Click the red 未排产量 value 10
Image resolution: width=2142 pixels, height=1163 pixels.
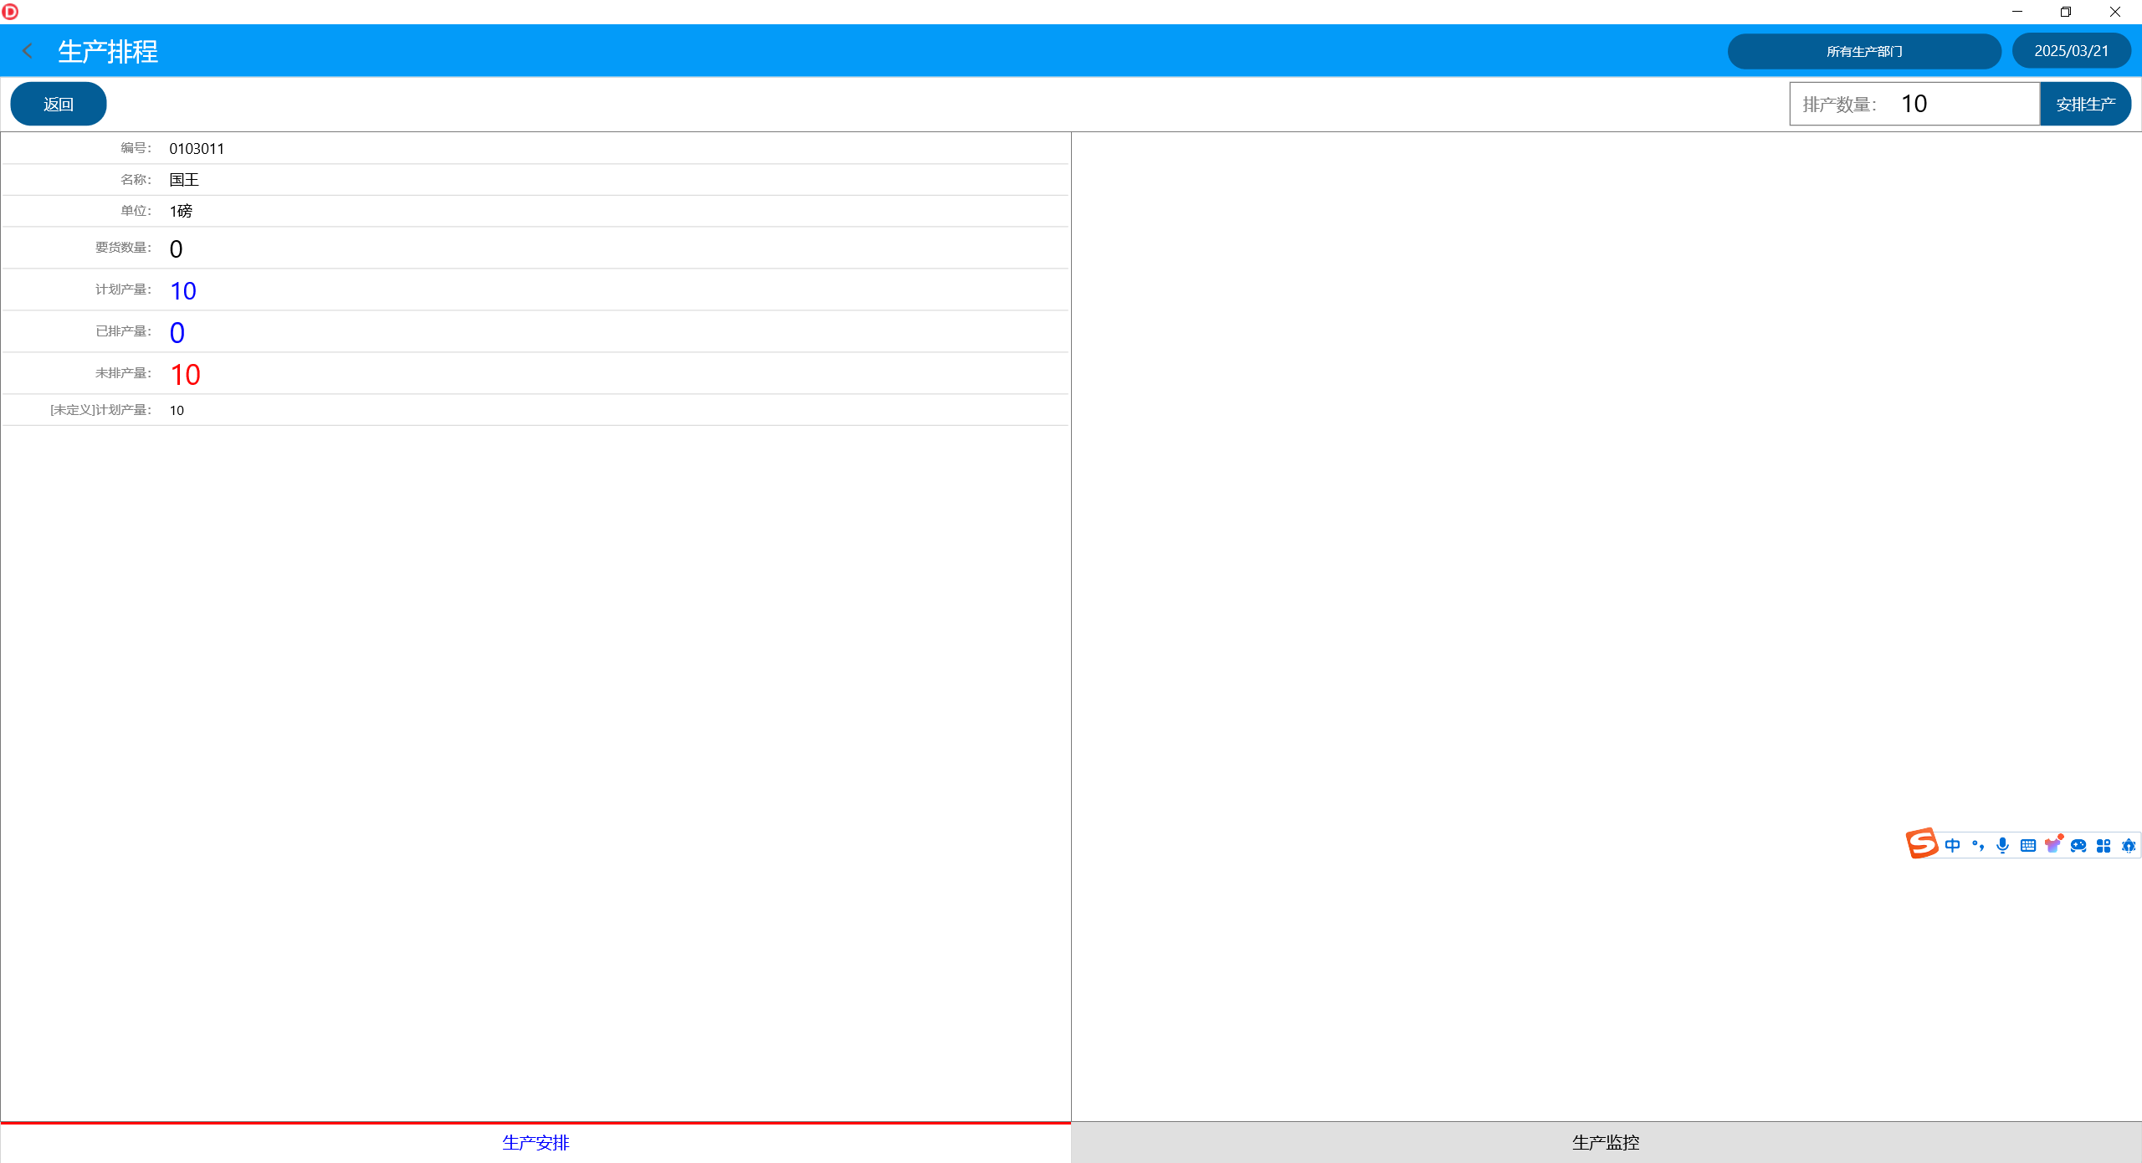coord(185,374)
